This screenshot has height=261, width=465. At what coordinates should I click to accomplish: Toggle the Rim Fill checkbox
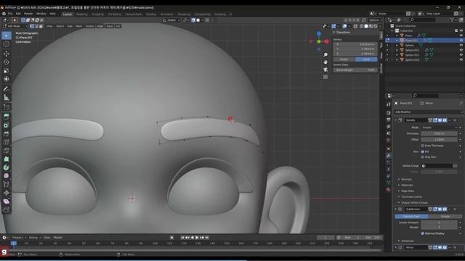pyautogui.click(x=423, y=152)
